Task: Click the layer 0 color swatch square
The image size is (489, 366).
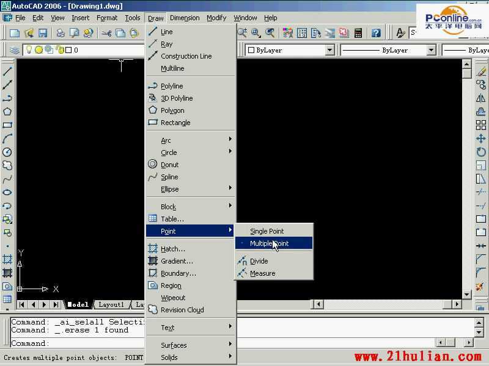Action: 68,50
